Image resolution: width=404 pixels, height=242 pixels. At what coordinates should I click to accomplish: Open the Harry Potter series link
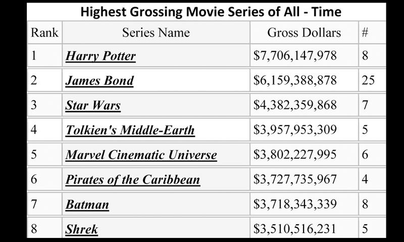pyautogui.click(x=100, y=56)
